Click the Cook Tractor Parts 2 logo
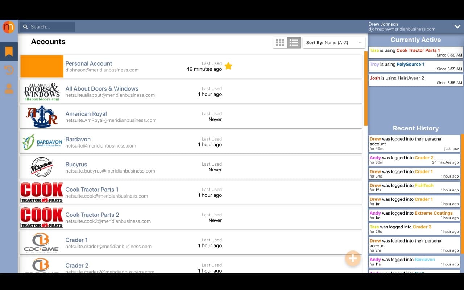Image resolution: width=464 pixels, height=290 pixels. pyautogui.click(x=42, y=217)
